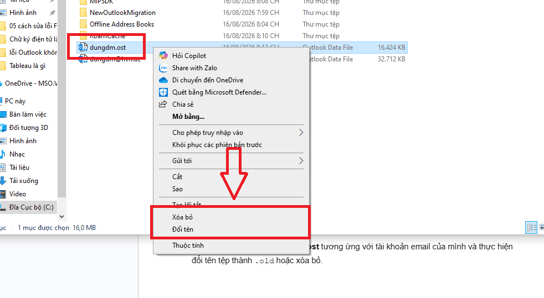The width and height of the screenshot is (544, 298).
Task: Click the OneDrive cloud icon in menu
Action: click(163, 80)
